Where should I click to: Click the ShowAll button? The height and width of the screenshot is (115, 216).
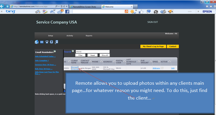point(105,55)
